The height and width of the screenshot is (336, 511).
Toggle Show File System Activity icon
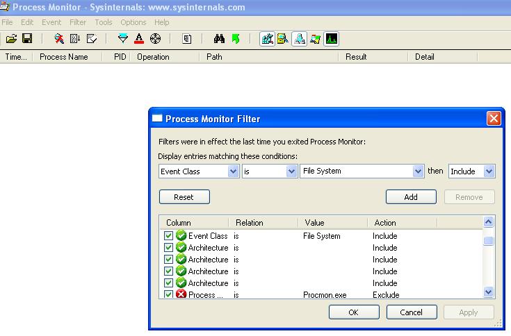pyautogui.click(x=283, y=39)
